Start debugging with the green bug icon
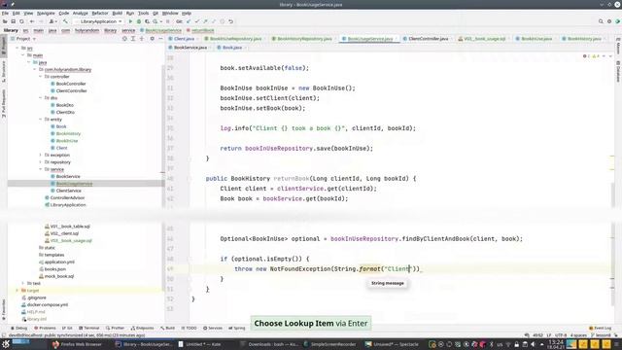The width and height of the screenshot is (622, 350). coord(139,21)
